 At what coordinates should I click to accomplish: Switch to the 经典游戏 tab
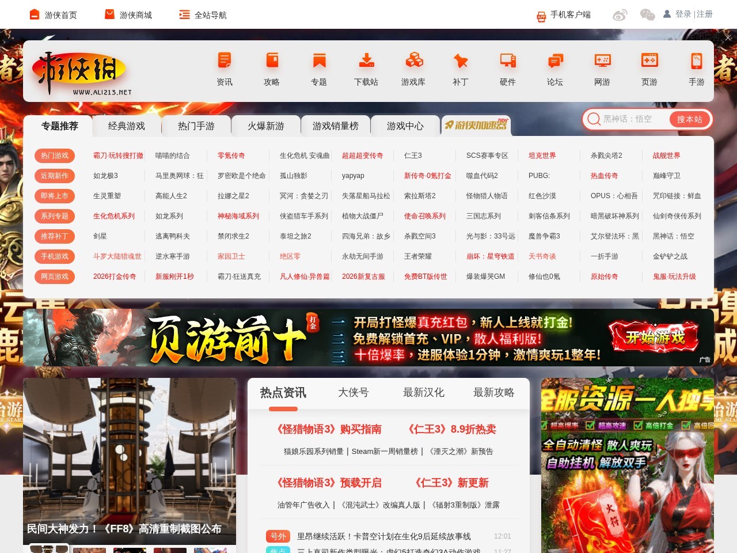pyautogui.click(x=126, y=126)
